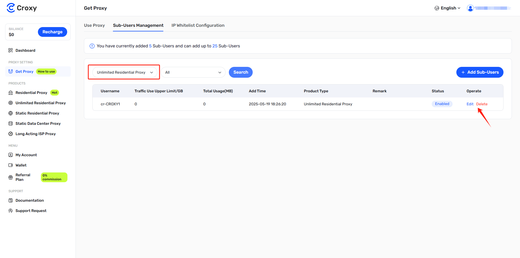Click the Recharge button
The height and width of the screenshot is (258, 520).
tap(53, 32)
